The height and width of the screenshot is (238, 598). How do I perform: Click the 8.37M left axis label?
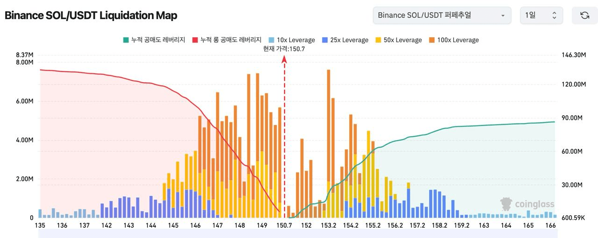[24, 55]
